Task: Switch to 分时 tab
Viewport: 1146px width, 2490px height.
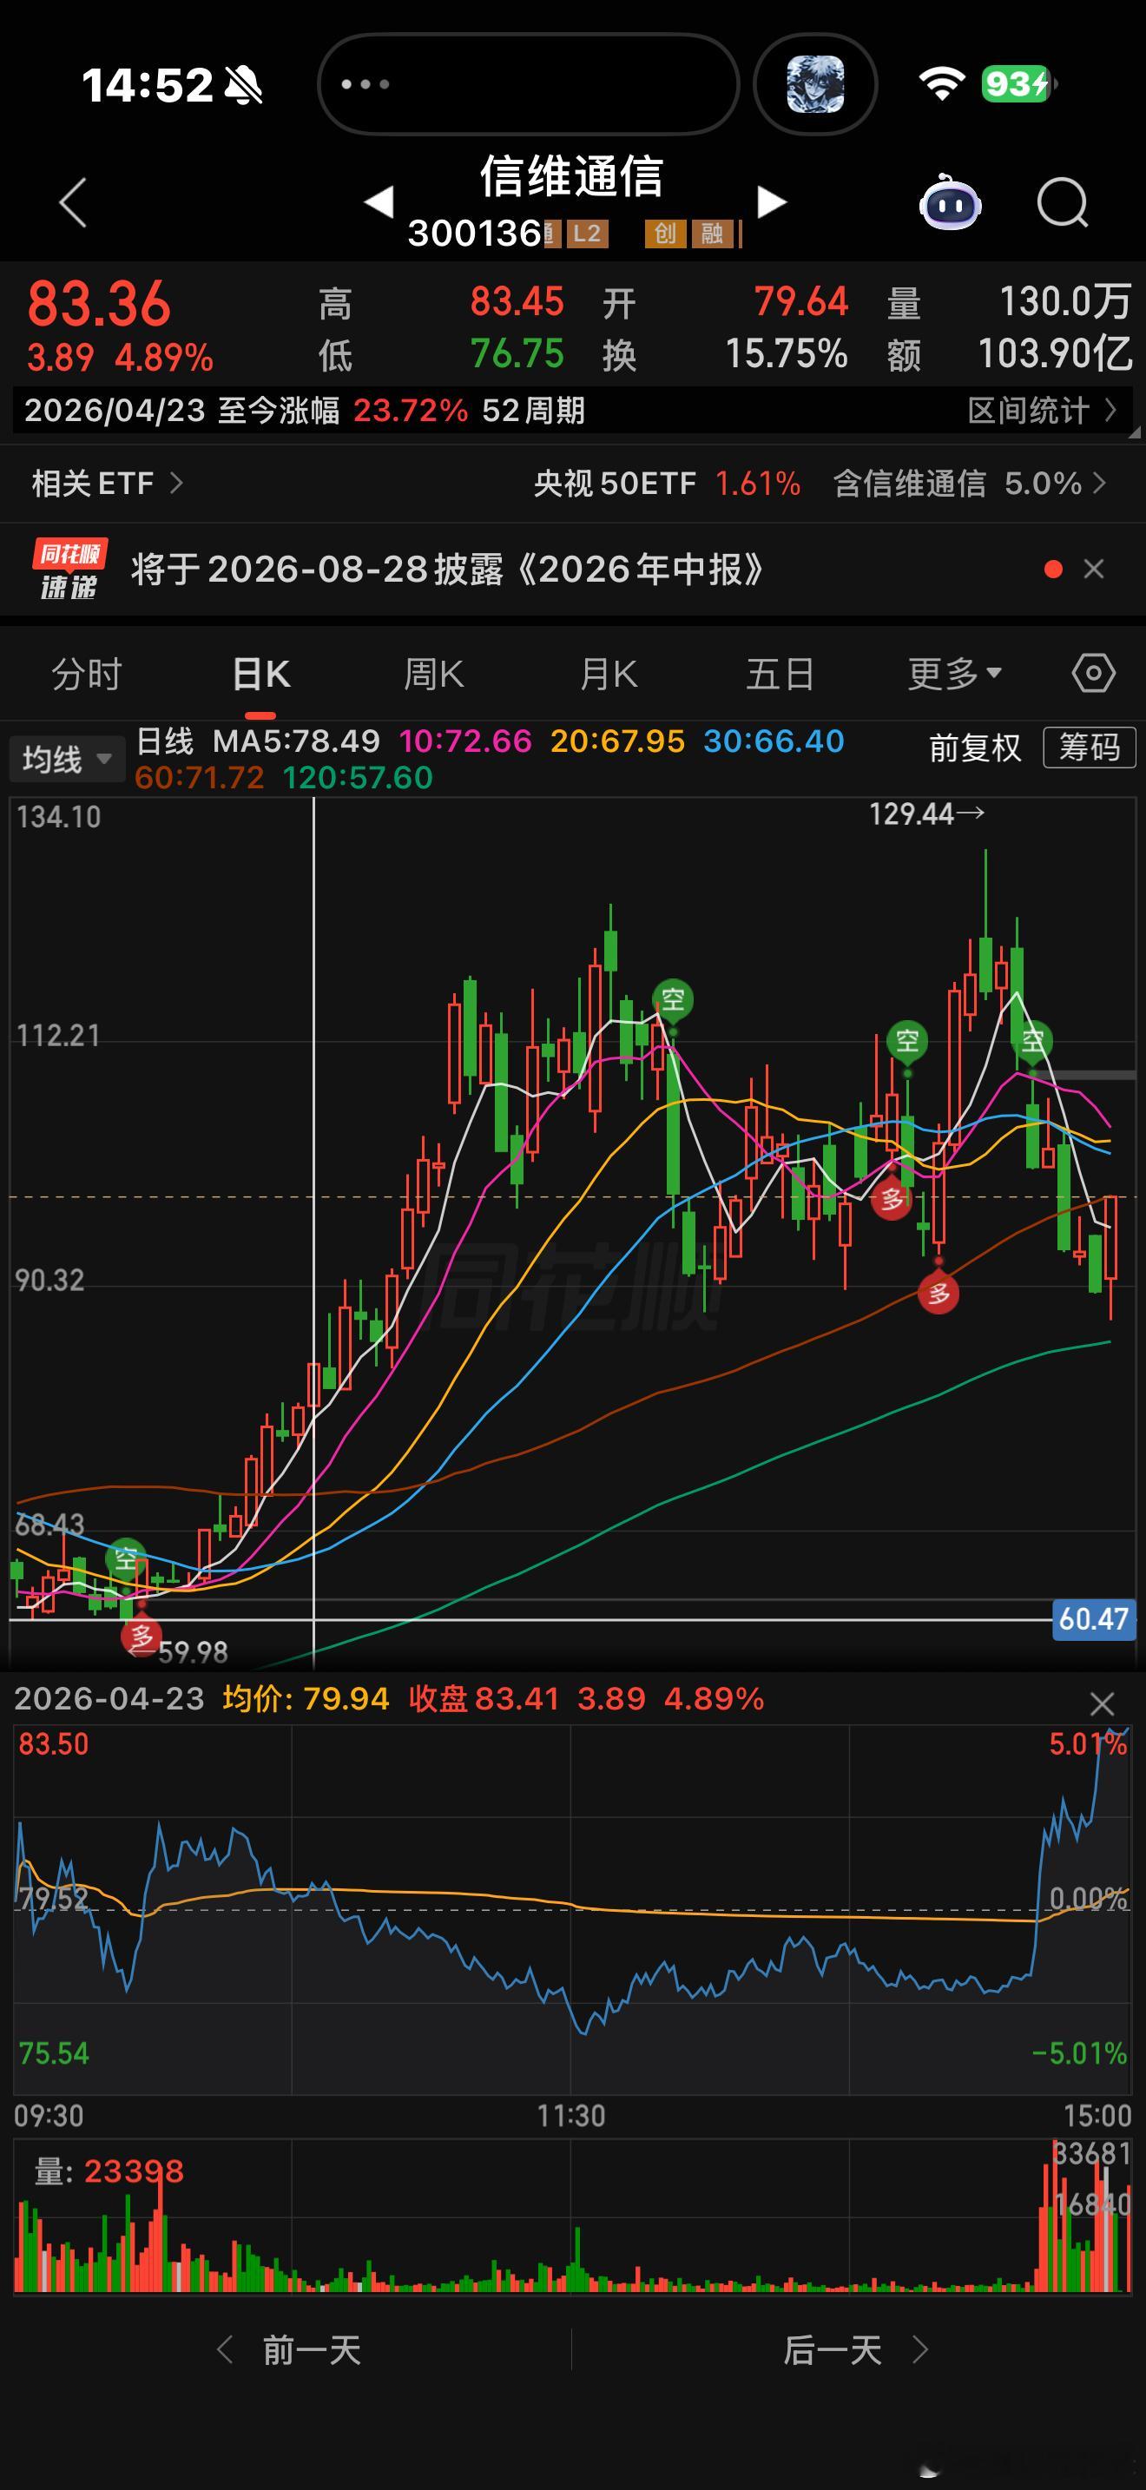Action: click(x=87, y=674)
